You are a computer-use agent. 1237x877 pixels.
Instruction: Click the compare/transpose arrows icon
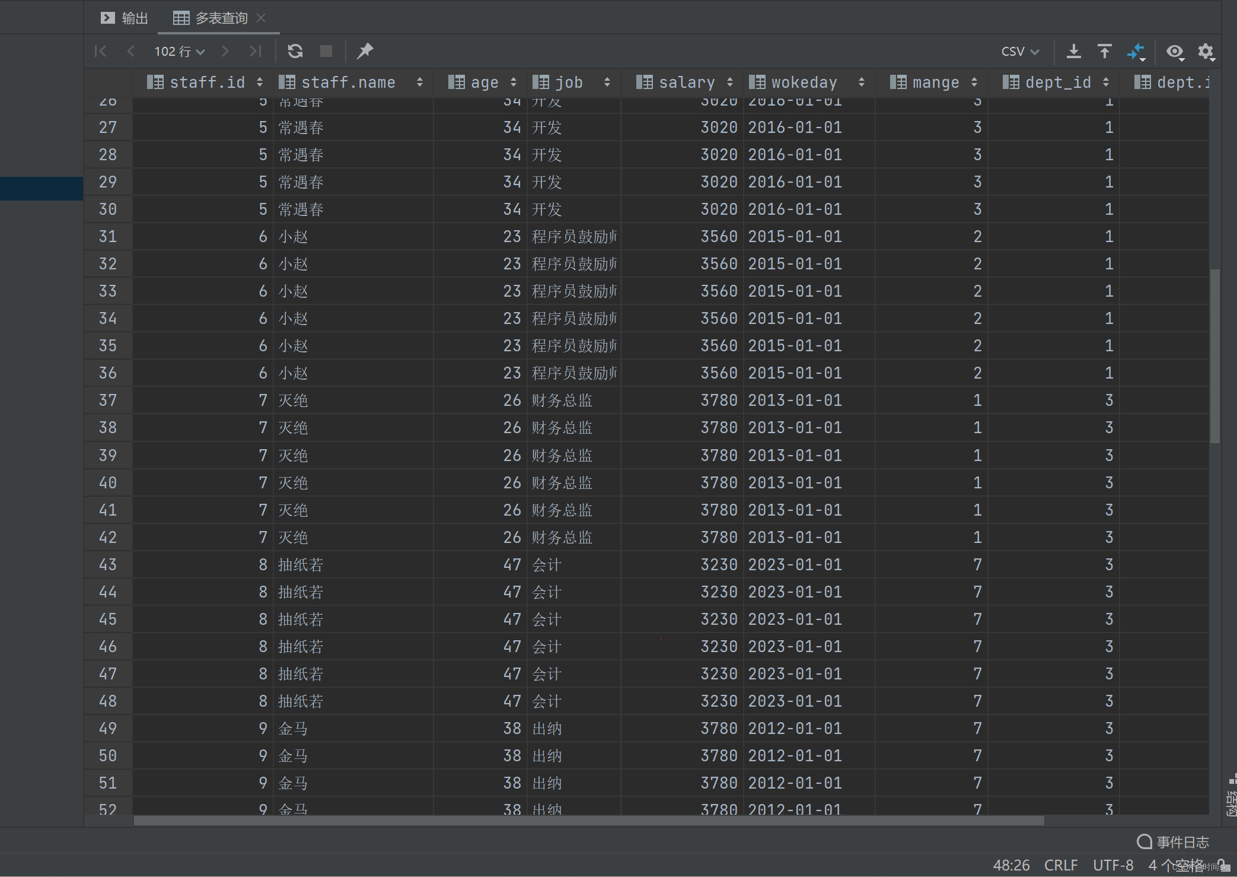tap(1136, 52)
